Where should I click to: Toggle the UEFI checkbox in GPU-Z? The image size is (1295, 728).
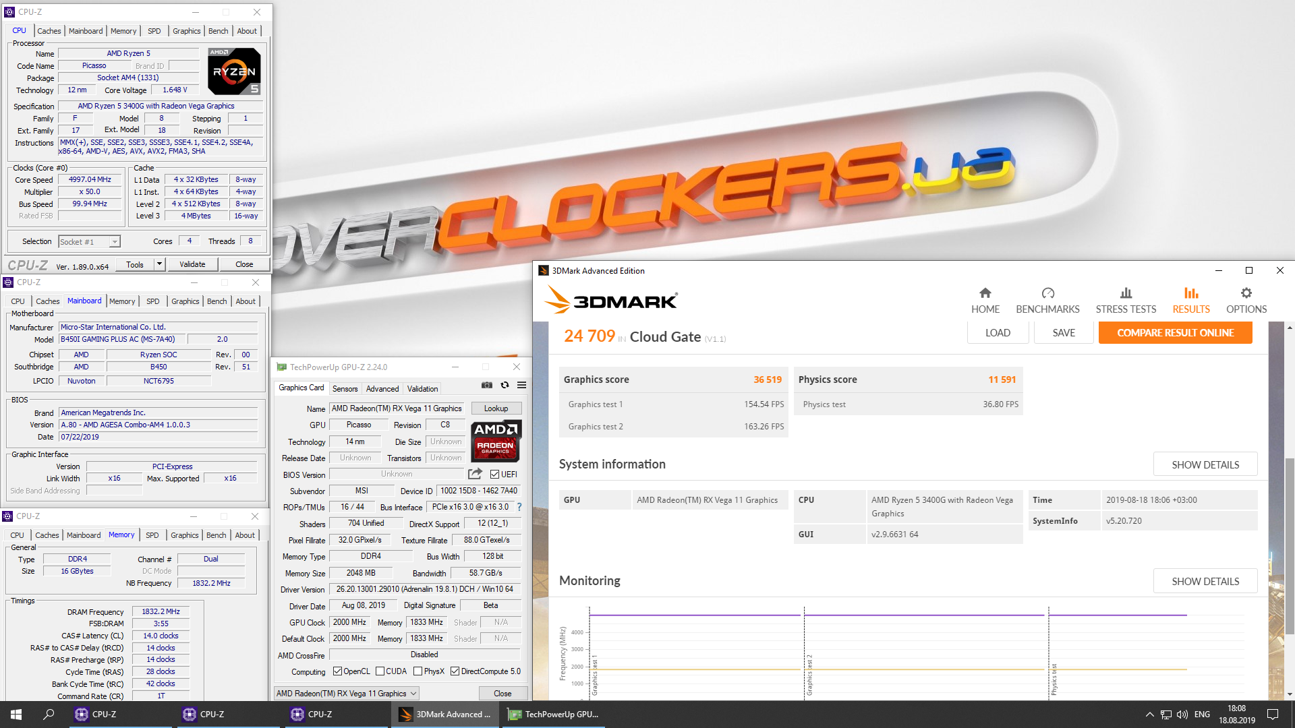coord(494,474)
